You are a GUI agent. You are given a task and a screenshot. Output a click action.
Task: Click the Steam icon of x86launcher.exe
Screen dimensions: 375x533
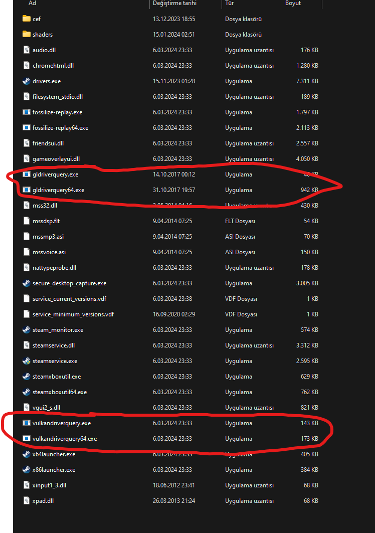click(27, 470)
